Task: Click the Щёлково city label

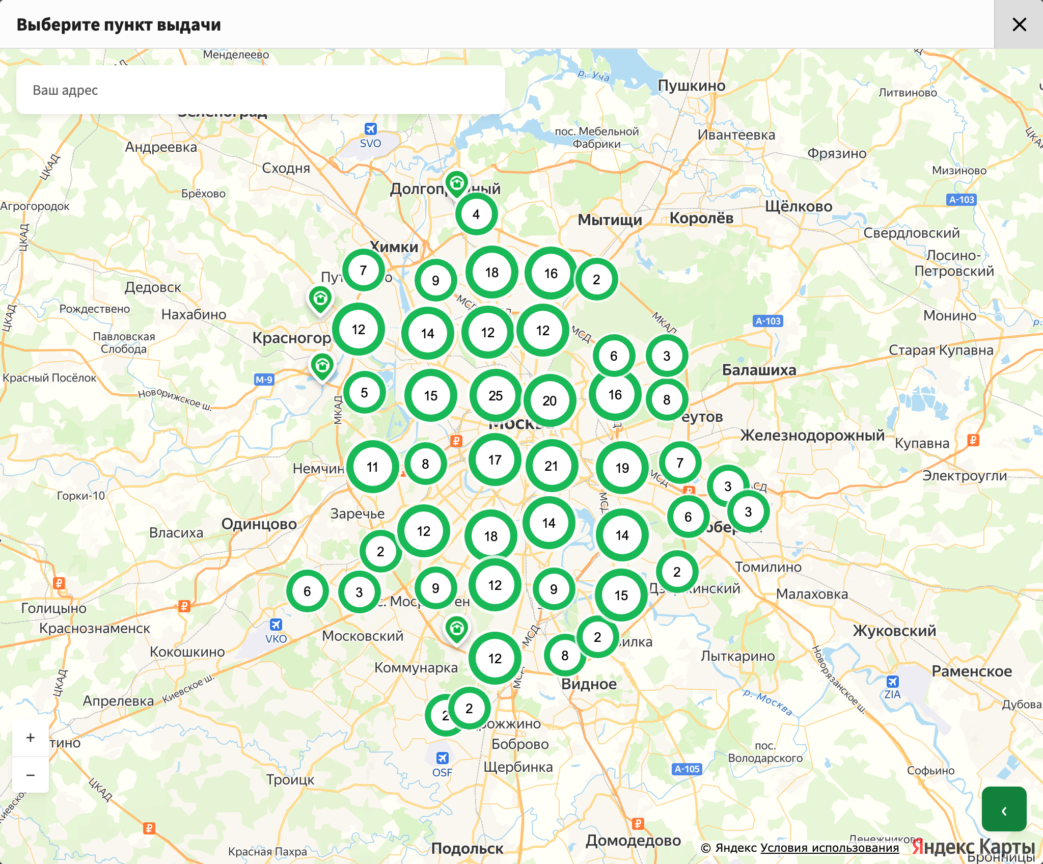Action: point(799,206)
